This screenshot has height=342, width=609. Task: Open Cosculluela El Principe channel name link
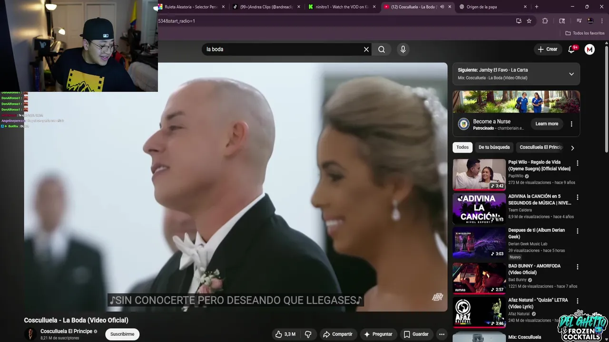(66, 331)
